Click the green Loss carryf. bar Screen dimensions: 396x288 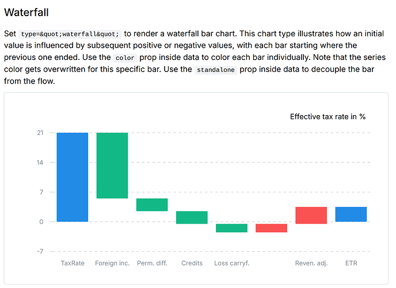tap(231, 228)
